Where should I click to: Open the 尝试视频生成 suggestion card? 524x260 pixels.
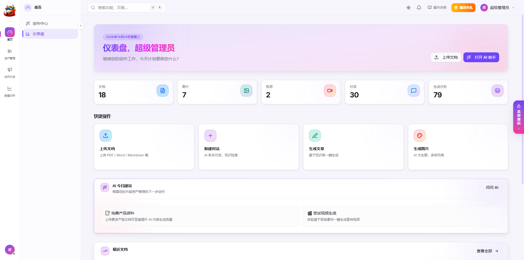pos(402,216)
